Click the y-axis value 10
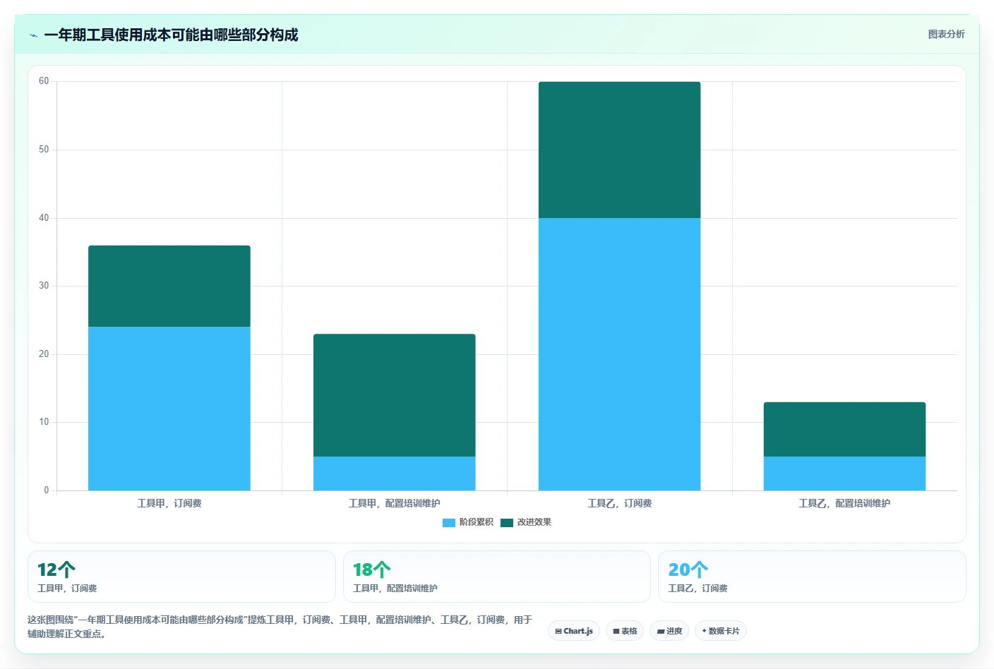The height and width of the screenshot is (669, 994). pos(44,422)
